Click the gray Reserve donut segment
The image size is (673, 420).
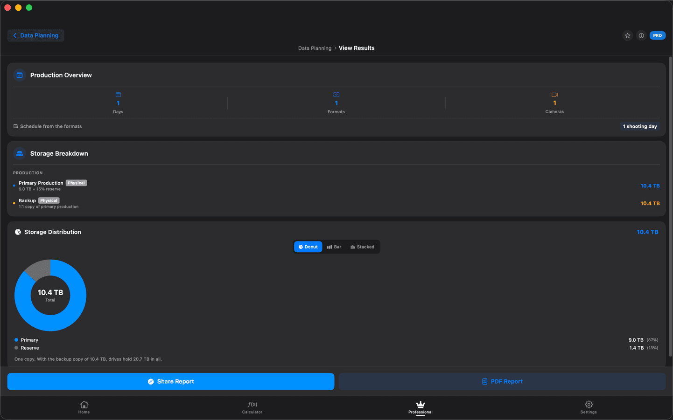[39, 269]
